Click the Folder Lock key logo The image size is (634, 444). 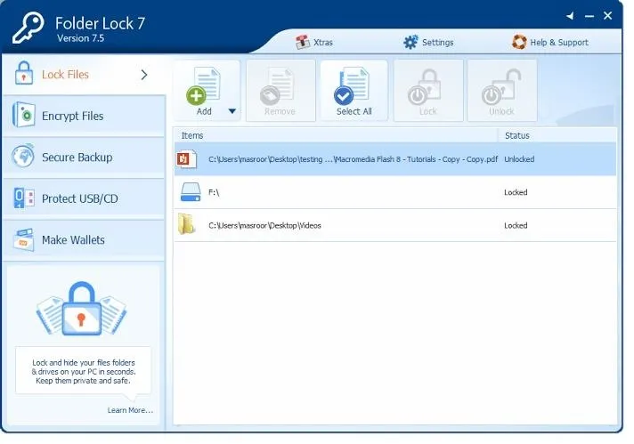click(x=29, y=29)
